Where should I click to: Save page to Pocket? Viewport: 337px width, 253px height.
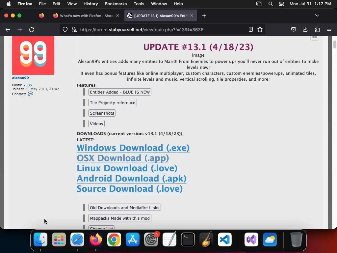point(293,29)
